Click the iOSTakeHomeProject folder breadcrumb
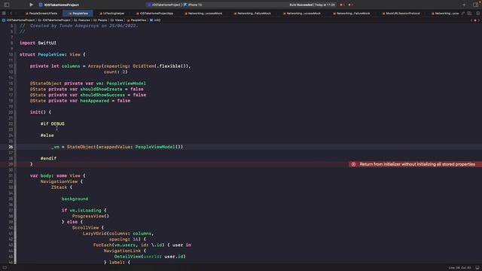The height and width of the screenshot is (271, 482). click(x=54, y=20)
